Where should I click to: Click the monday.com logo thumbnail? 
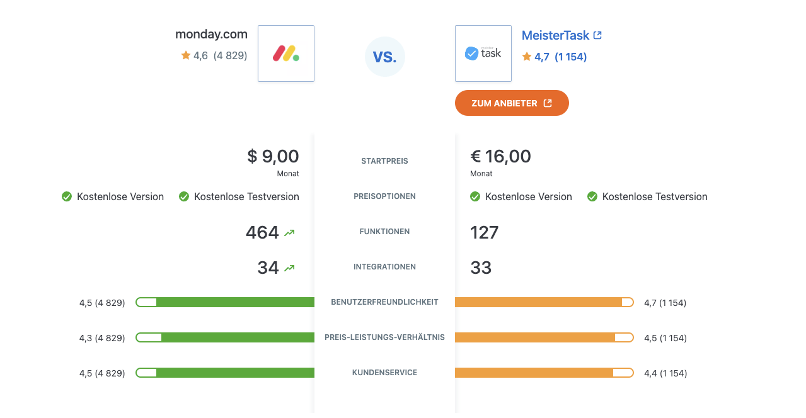(286, 54)
